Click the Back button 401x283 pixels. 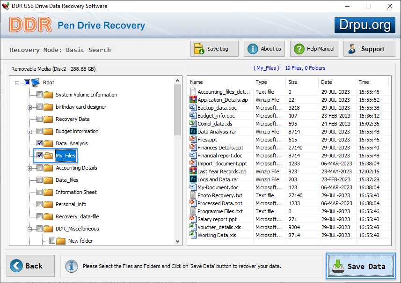click(x=31, y=266)
